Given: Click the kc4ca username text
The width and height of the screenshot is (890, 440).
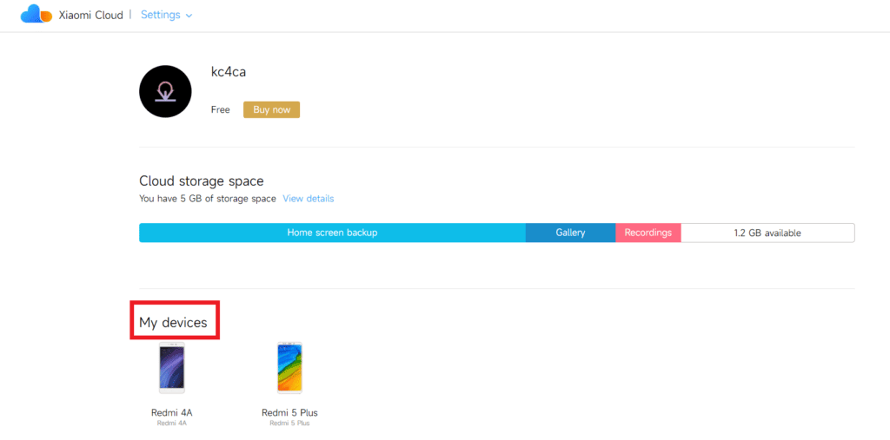Looking at the screenshot, I should 229,72.
